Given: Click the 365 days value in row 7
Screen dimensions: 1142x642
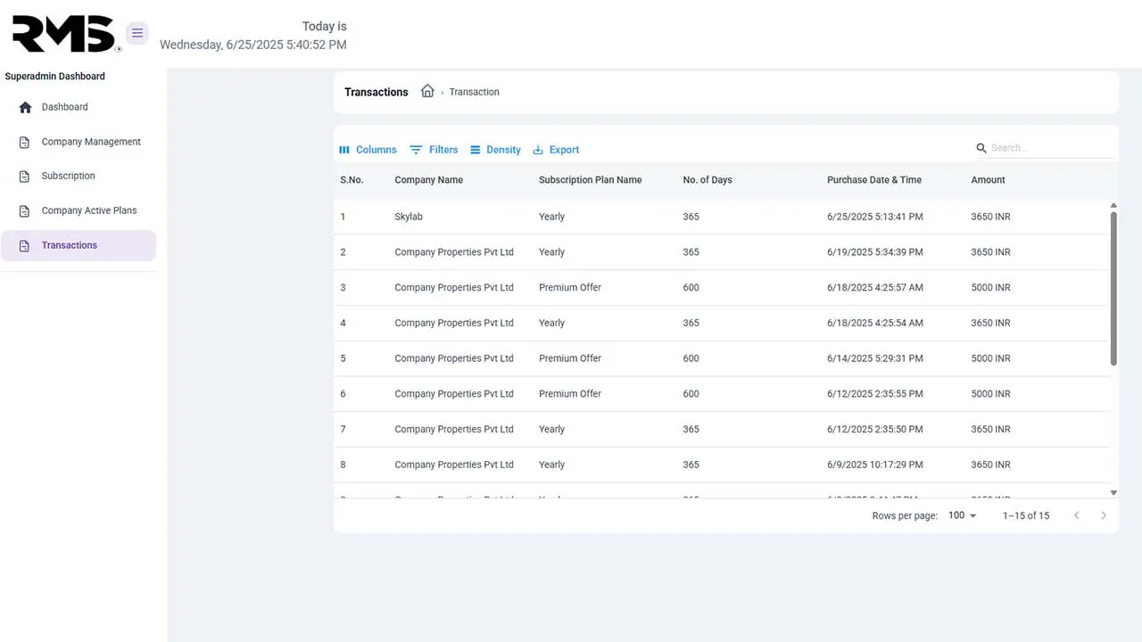Looking at the screenshot, I should (x=691, y=430).
